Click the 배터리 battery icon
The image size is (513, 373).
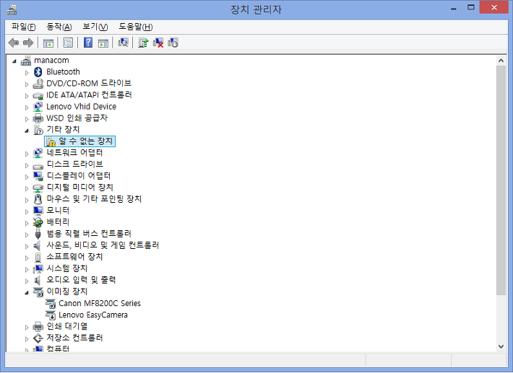click(38, 222)
